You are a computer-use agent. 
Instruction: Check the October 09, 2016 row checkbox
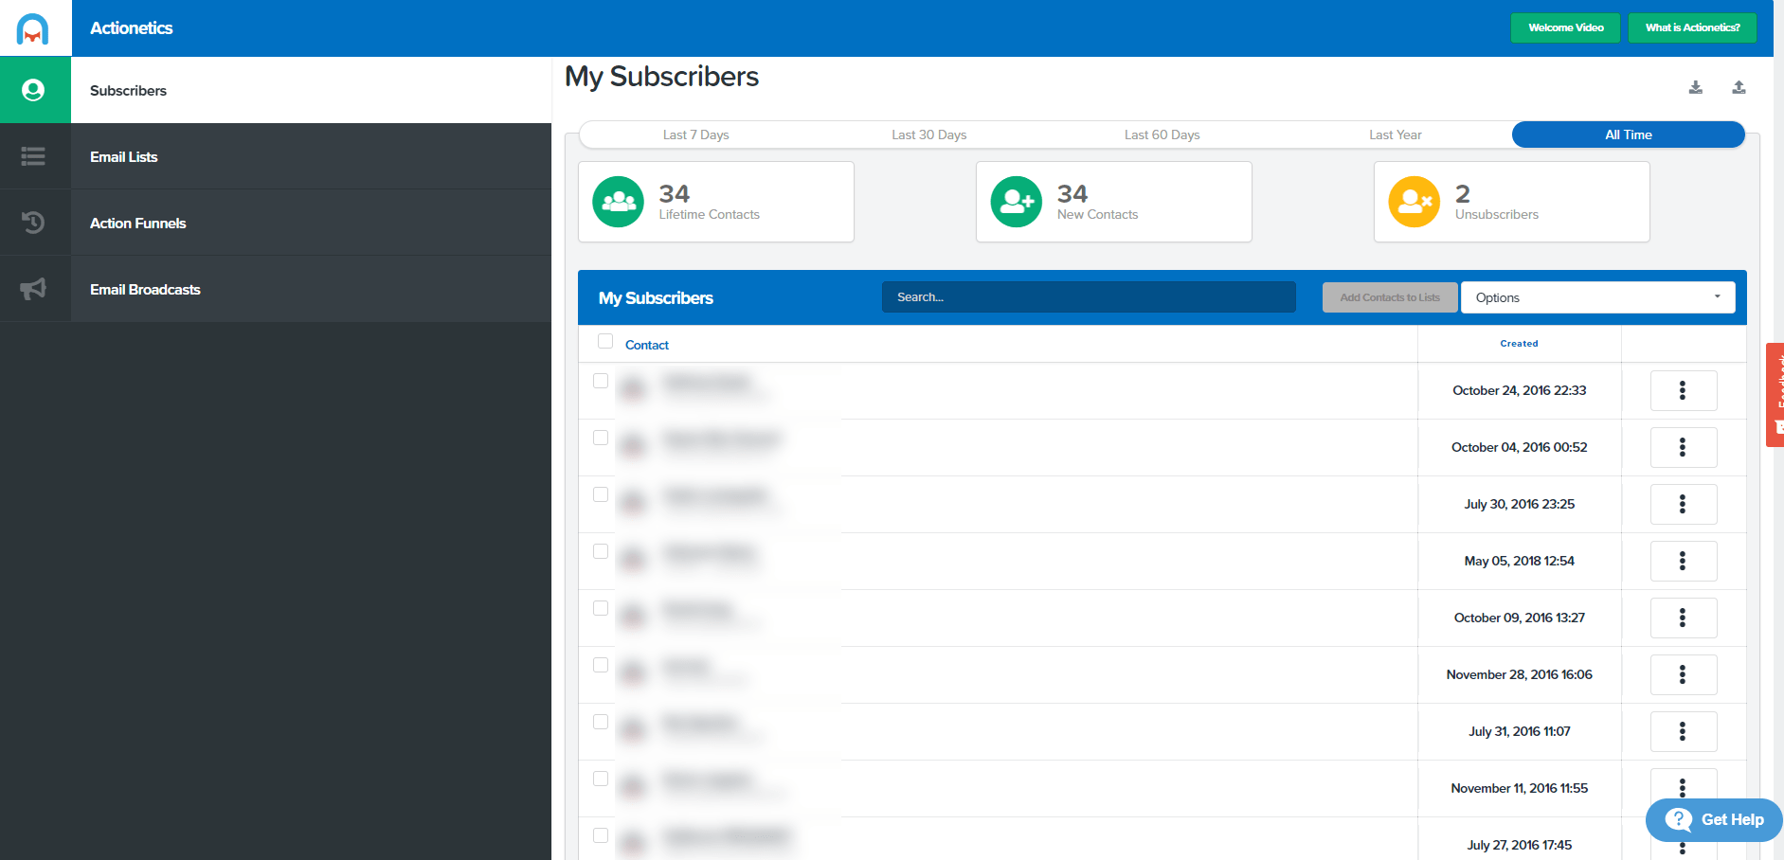pos(601,608)
